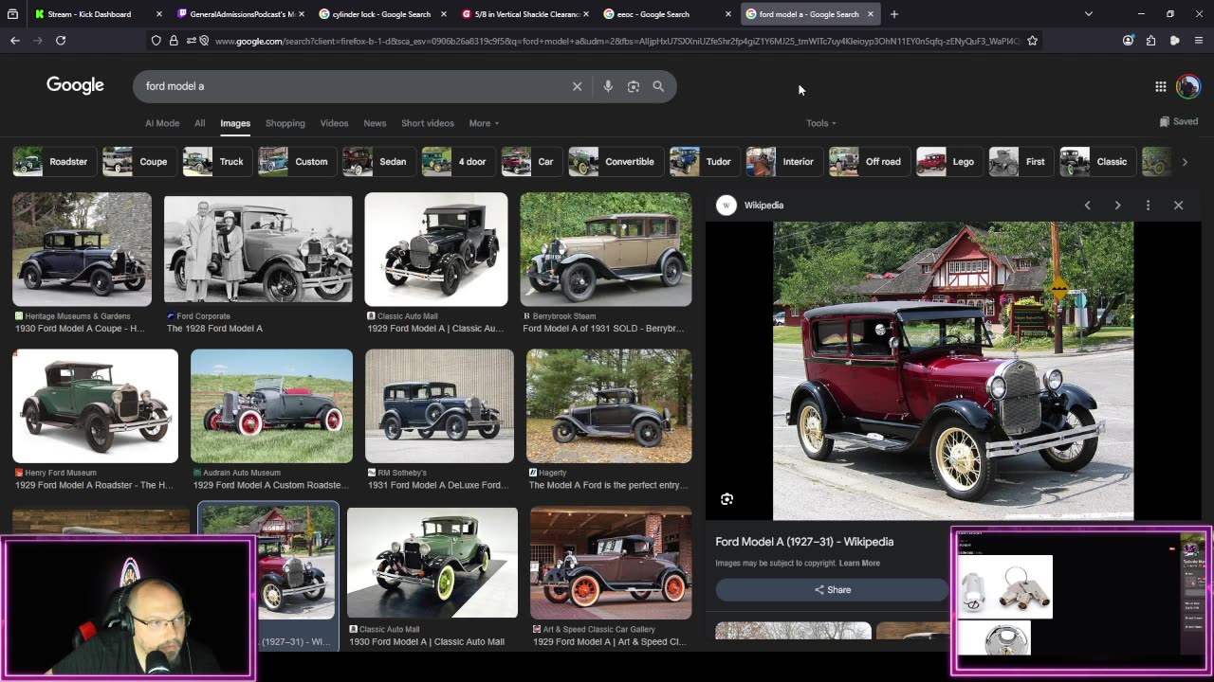
Task: Open the Google account profile avatar
Action: [x=1187, y=86]
